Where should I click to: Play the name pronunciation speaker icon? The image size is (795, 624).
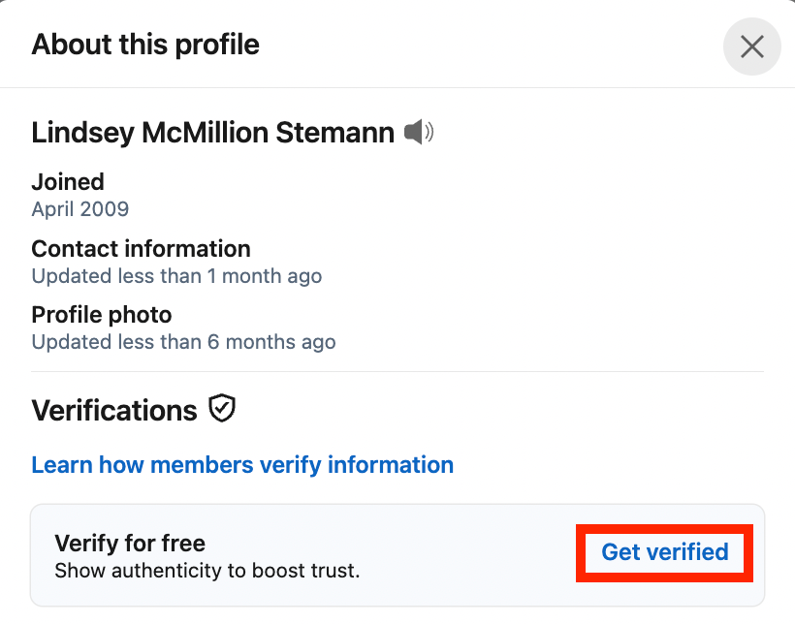click(419, 133)
